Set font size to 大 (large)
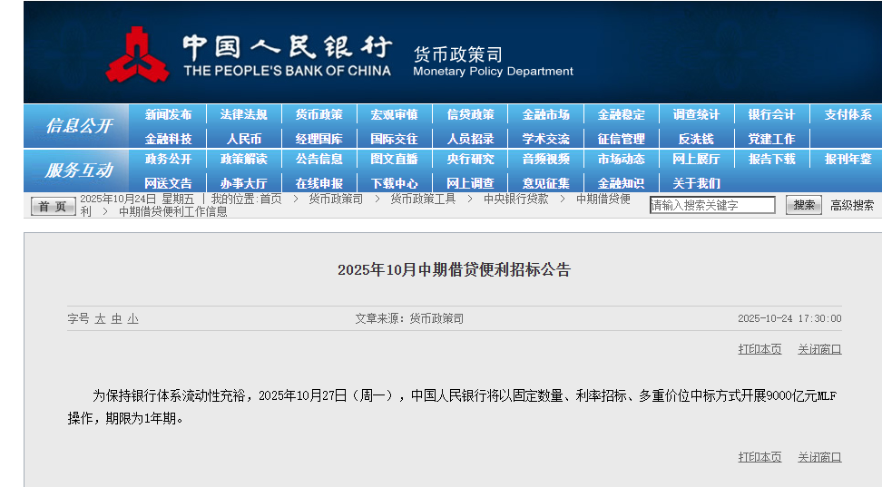This screenshot has width=882, height=487. (101, 319)
